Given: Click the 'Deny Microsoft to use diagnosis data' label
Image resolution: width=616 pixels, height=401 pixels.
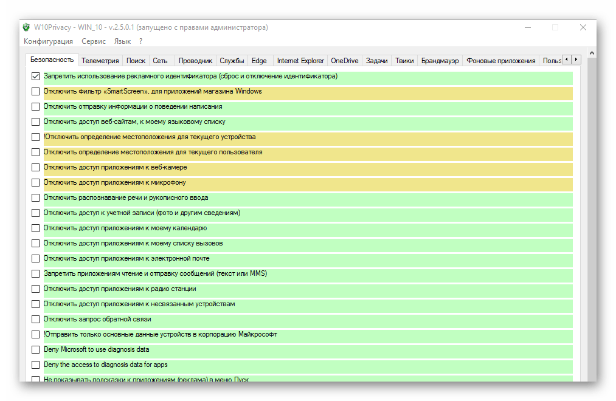Looking at the screenshot, I should (x=96, y=349).
